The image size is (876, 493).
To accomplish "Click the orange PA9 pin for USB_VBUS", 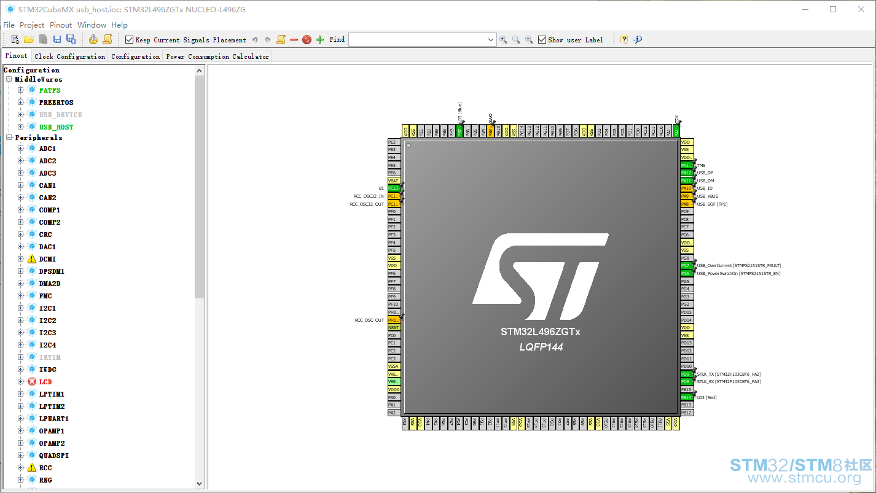I will [687, 196].
